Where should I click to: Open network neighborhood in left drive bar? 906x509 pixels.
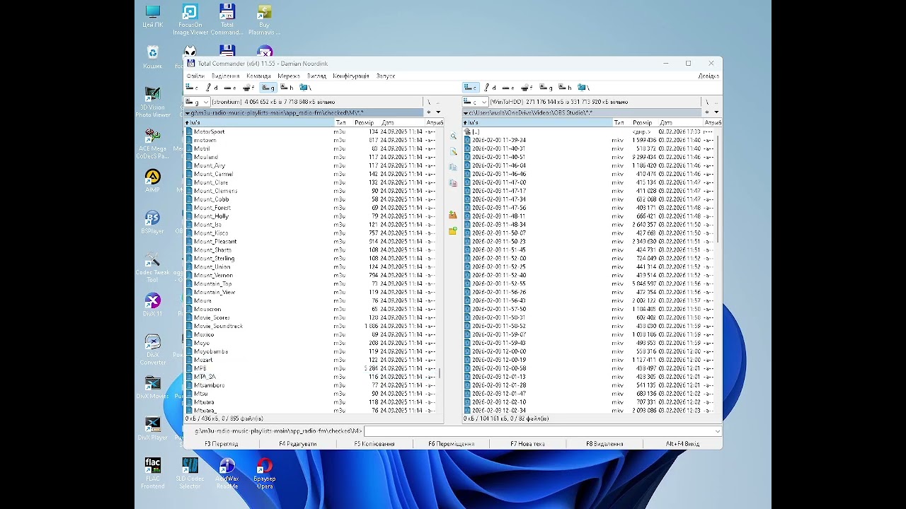click(305, 88)
